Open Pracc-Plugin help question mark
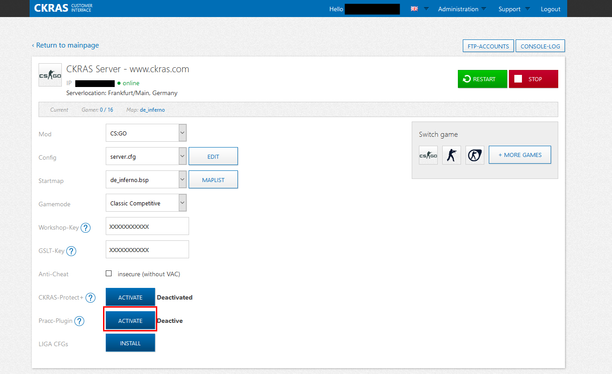Image resolution: width=612 pixels, height=374 pixels. (79, 321)
